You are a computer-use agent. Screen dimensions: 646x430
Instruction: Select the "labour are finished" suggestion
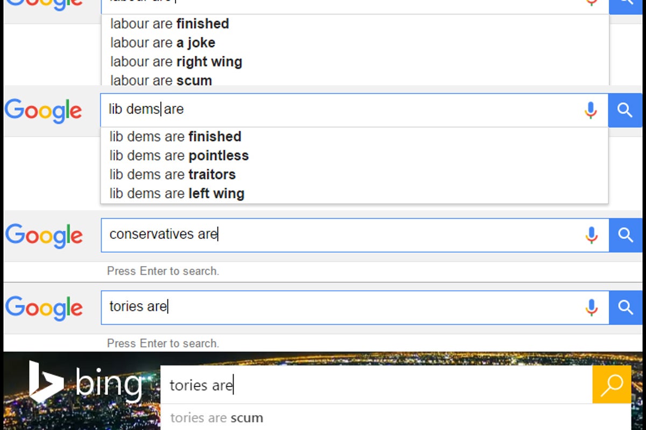point(168,24)
